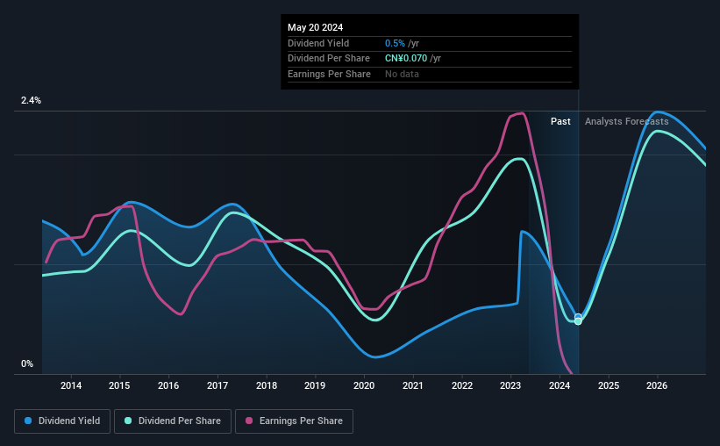
Task: Click the Analysts Forecasts label
Action: (626, 121)
